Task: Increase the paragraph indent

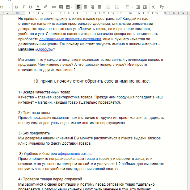Action: (x=145, y=7)
